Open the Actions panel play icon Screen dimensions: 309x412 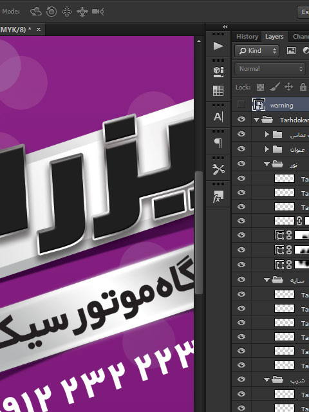[218, 46]
